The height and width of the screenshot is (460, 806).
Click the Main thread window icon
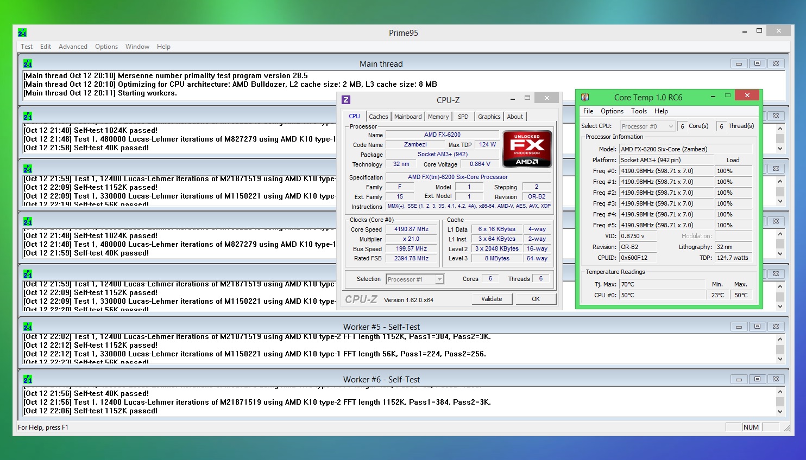tap(28, 64)
